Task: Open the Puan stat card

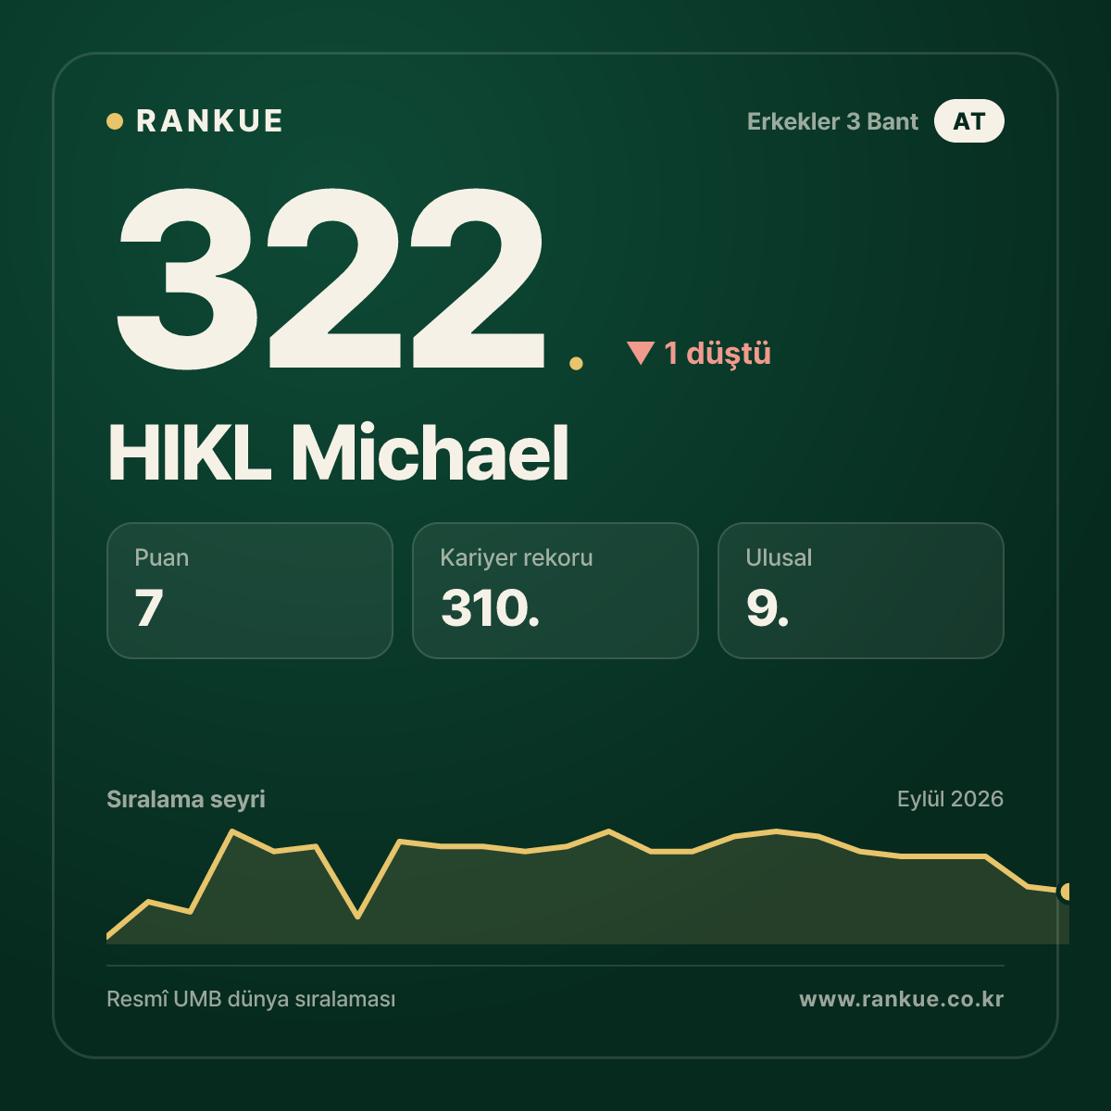Action: click(x=250, y=591)
